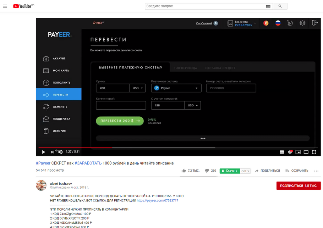Open АККАУНТ in Payeer sidebar

(59, 59)
